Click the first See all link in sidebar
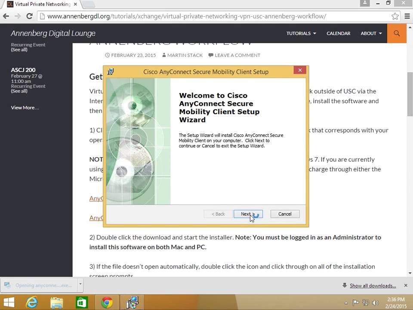Image resolution: width=413 pixels, height=310 pixels. tap(19, 50)
